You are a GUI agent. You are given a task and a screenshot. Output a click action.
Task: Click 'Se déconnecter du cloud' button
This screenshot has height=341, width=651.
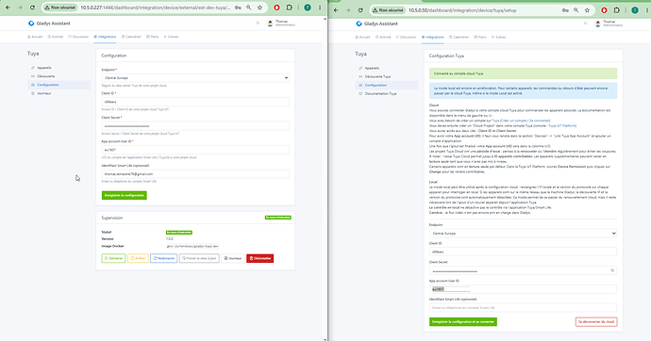(596, 321)
